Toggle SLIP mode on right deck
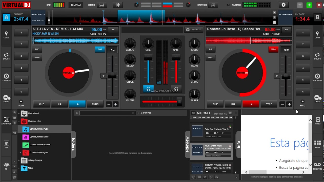The height and width of the screenshot is (182, 324). coord(210,49)
